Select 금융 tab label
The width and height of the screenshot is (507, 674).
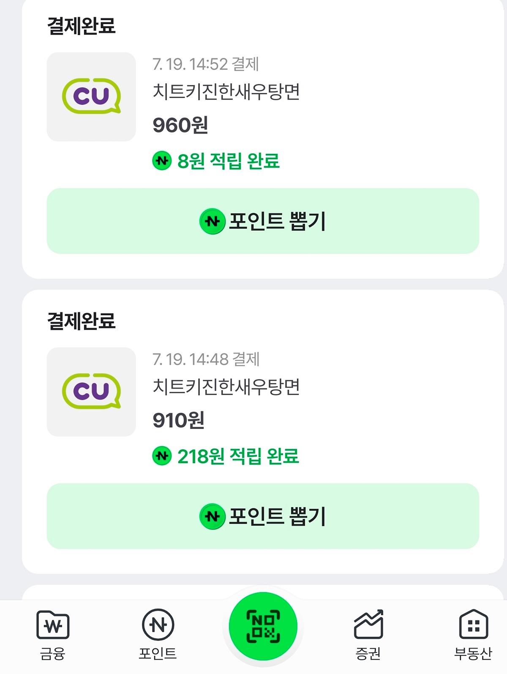(x=53, y=653)
